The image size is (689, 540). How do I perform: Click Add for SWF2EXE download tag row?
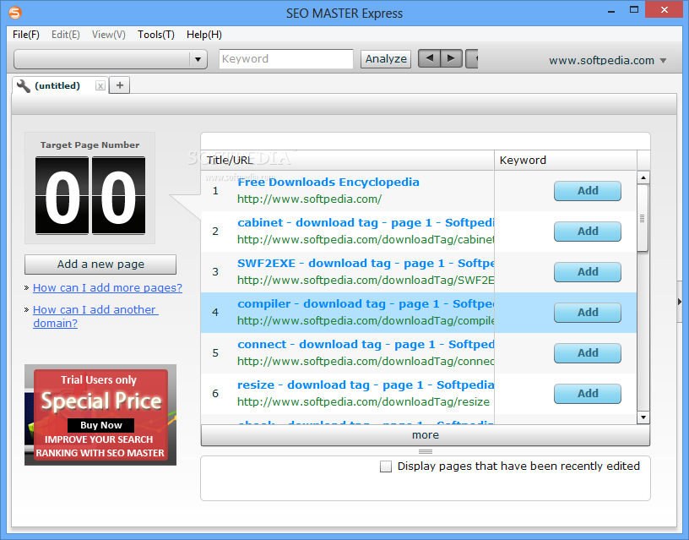pos(588,272)
